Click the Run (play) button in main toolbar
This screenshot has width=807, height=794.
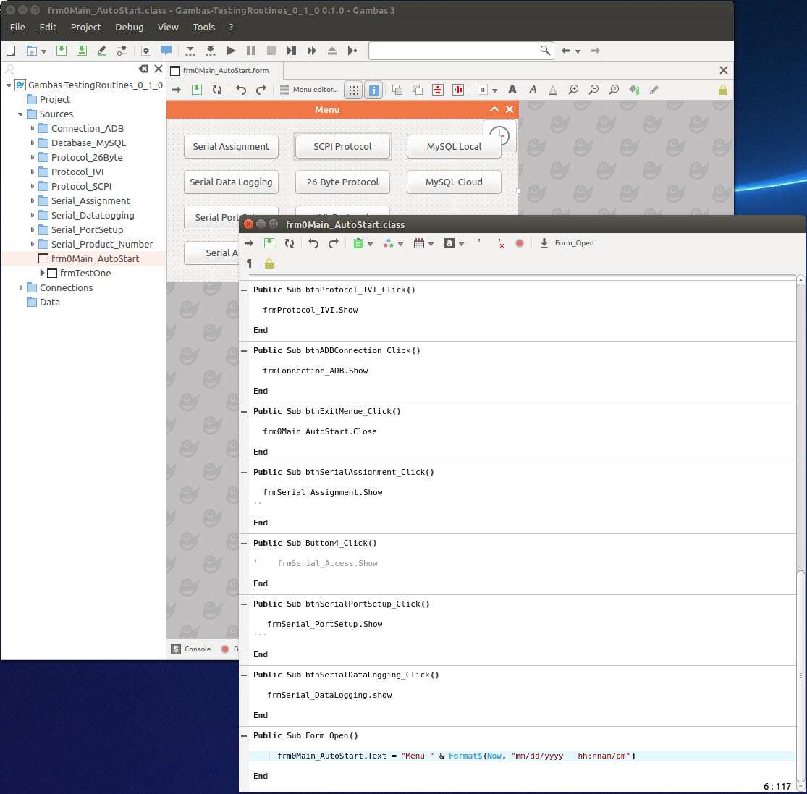pyautogui.click(x=231, y=51)
